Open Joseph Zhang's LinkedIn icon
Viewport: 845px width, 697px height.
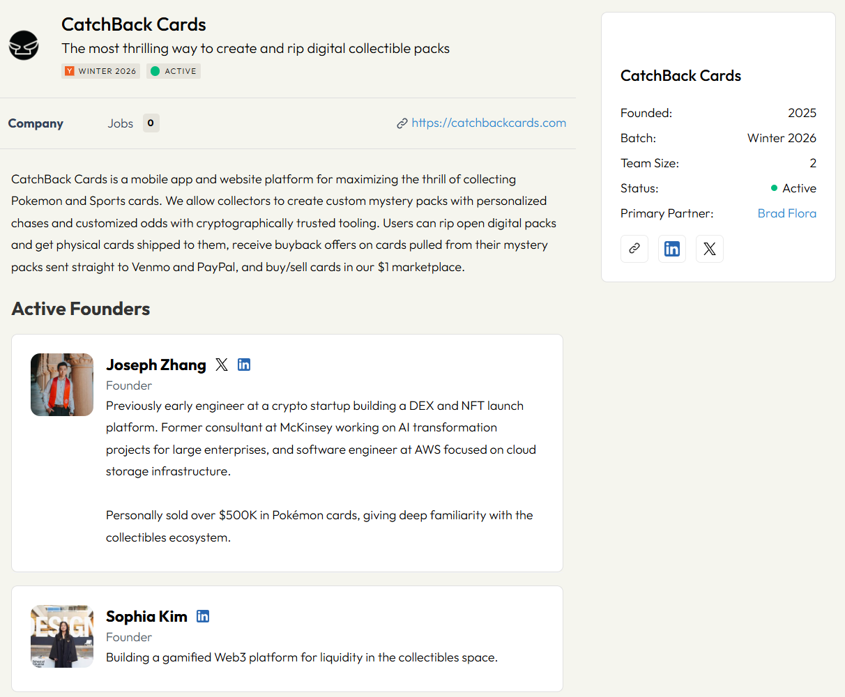coord(244,365)
